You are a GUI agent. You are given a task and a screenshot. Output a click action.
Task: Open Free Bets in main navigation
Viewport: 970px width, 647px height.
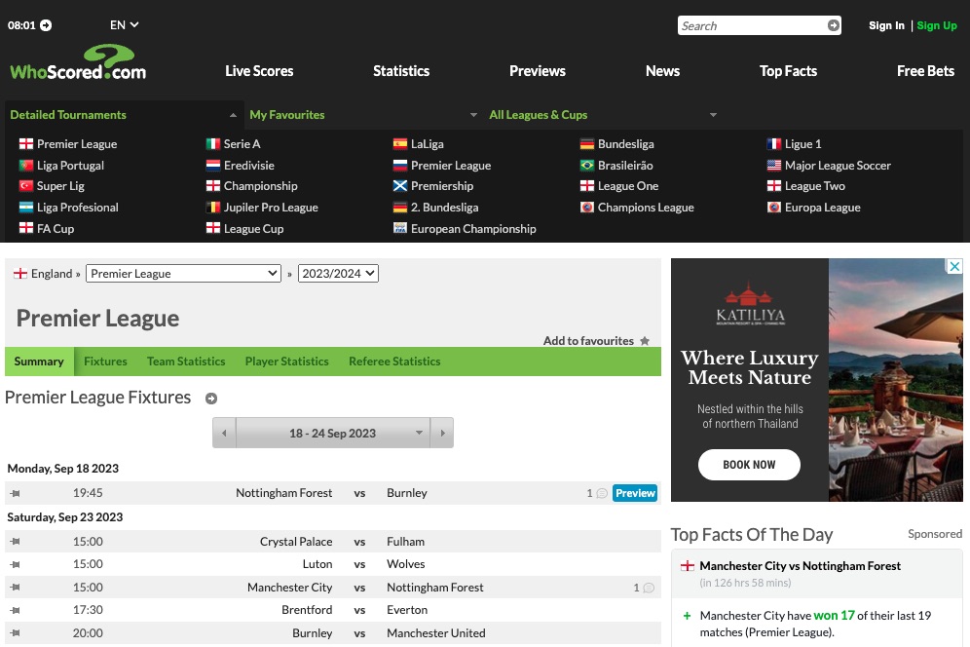coord(925,71)
